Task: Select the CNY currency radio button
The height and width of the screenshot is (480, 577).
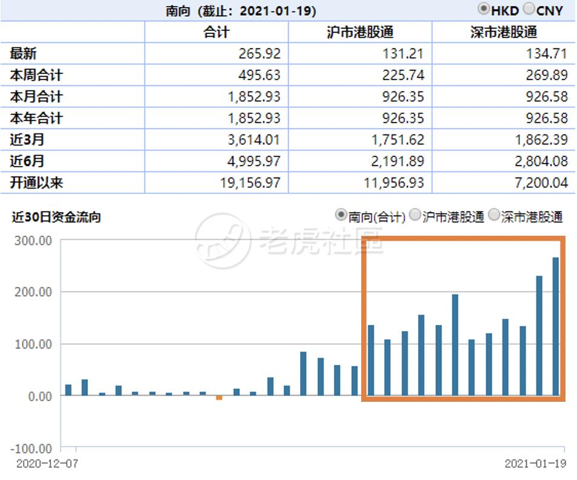Action: pyautogui.click(x=529, y=9)
